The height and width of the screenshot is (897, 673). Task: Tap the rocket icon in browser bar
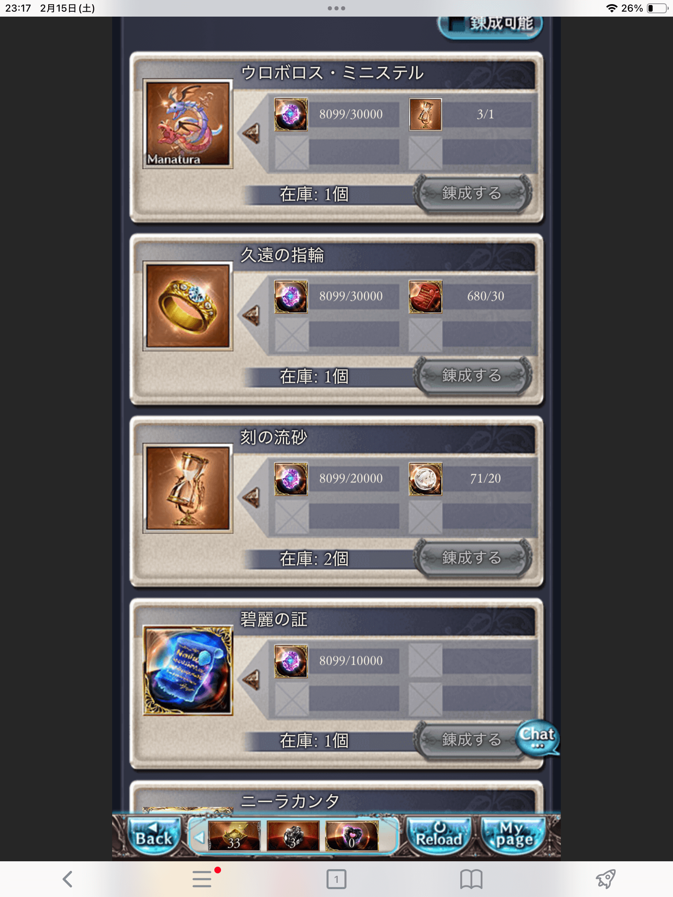[x=606, y=879]
